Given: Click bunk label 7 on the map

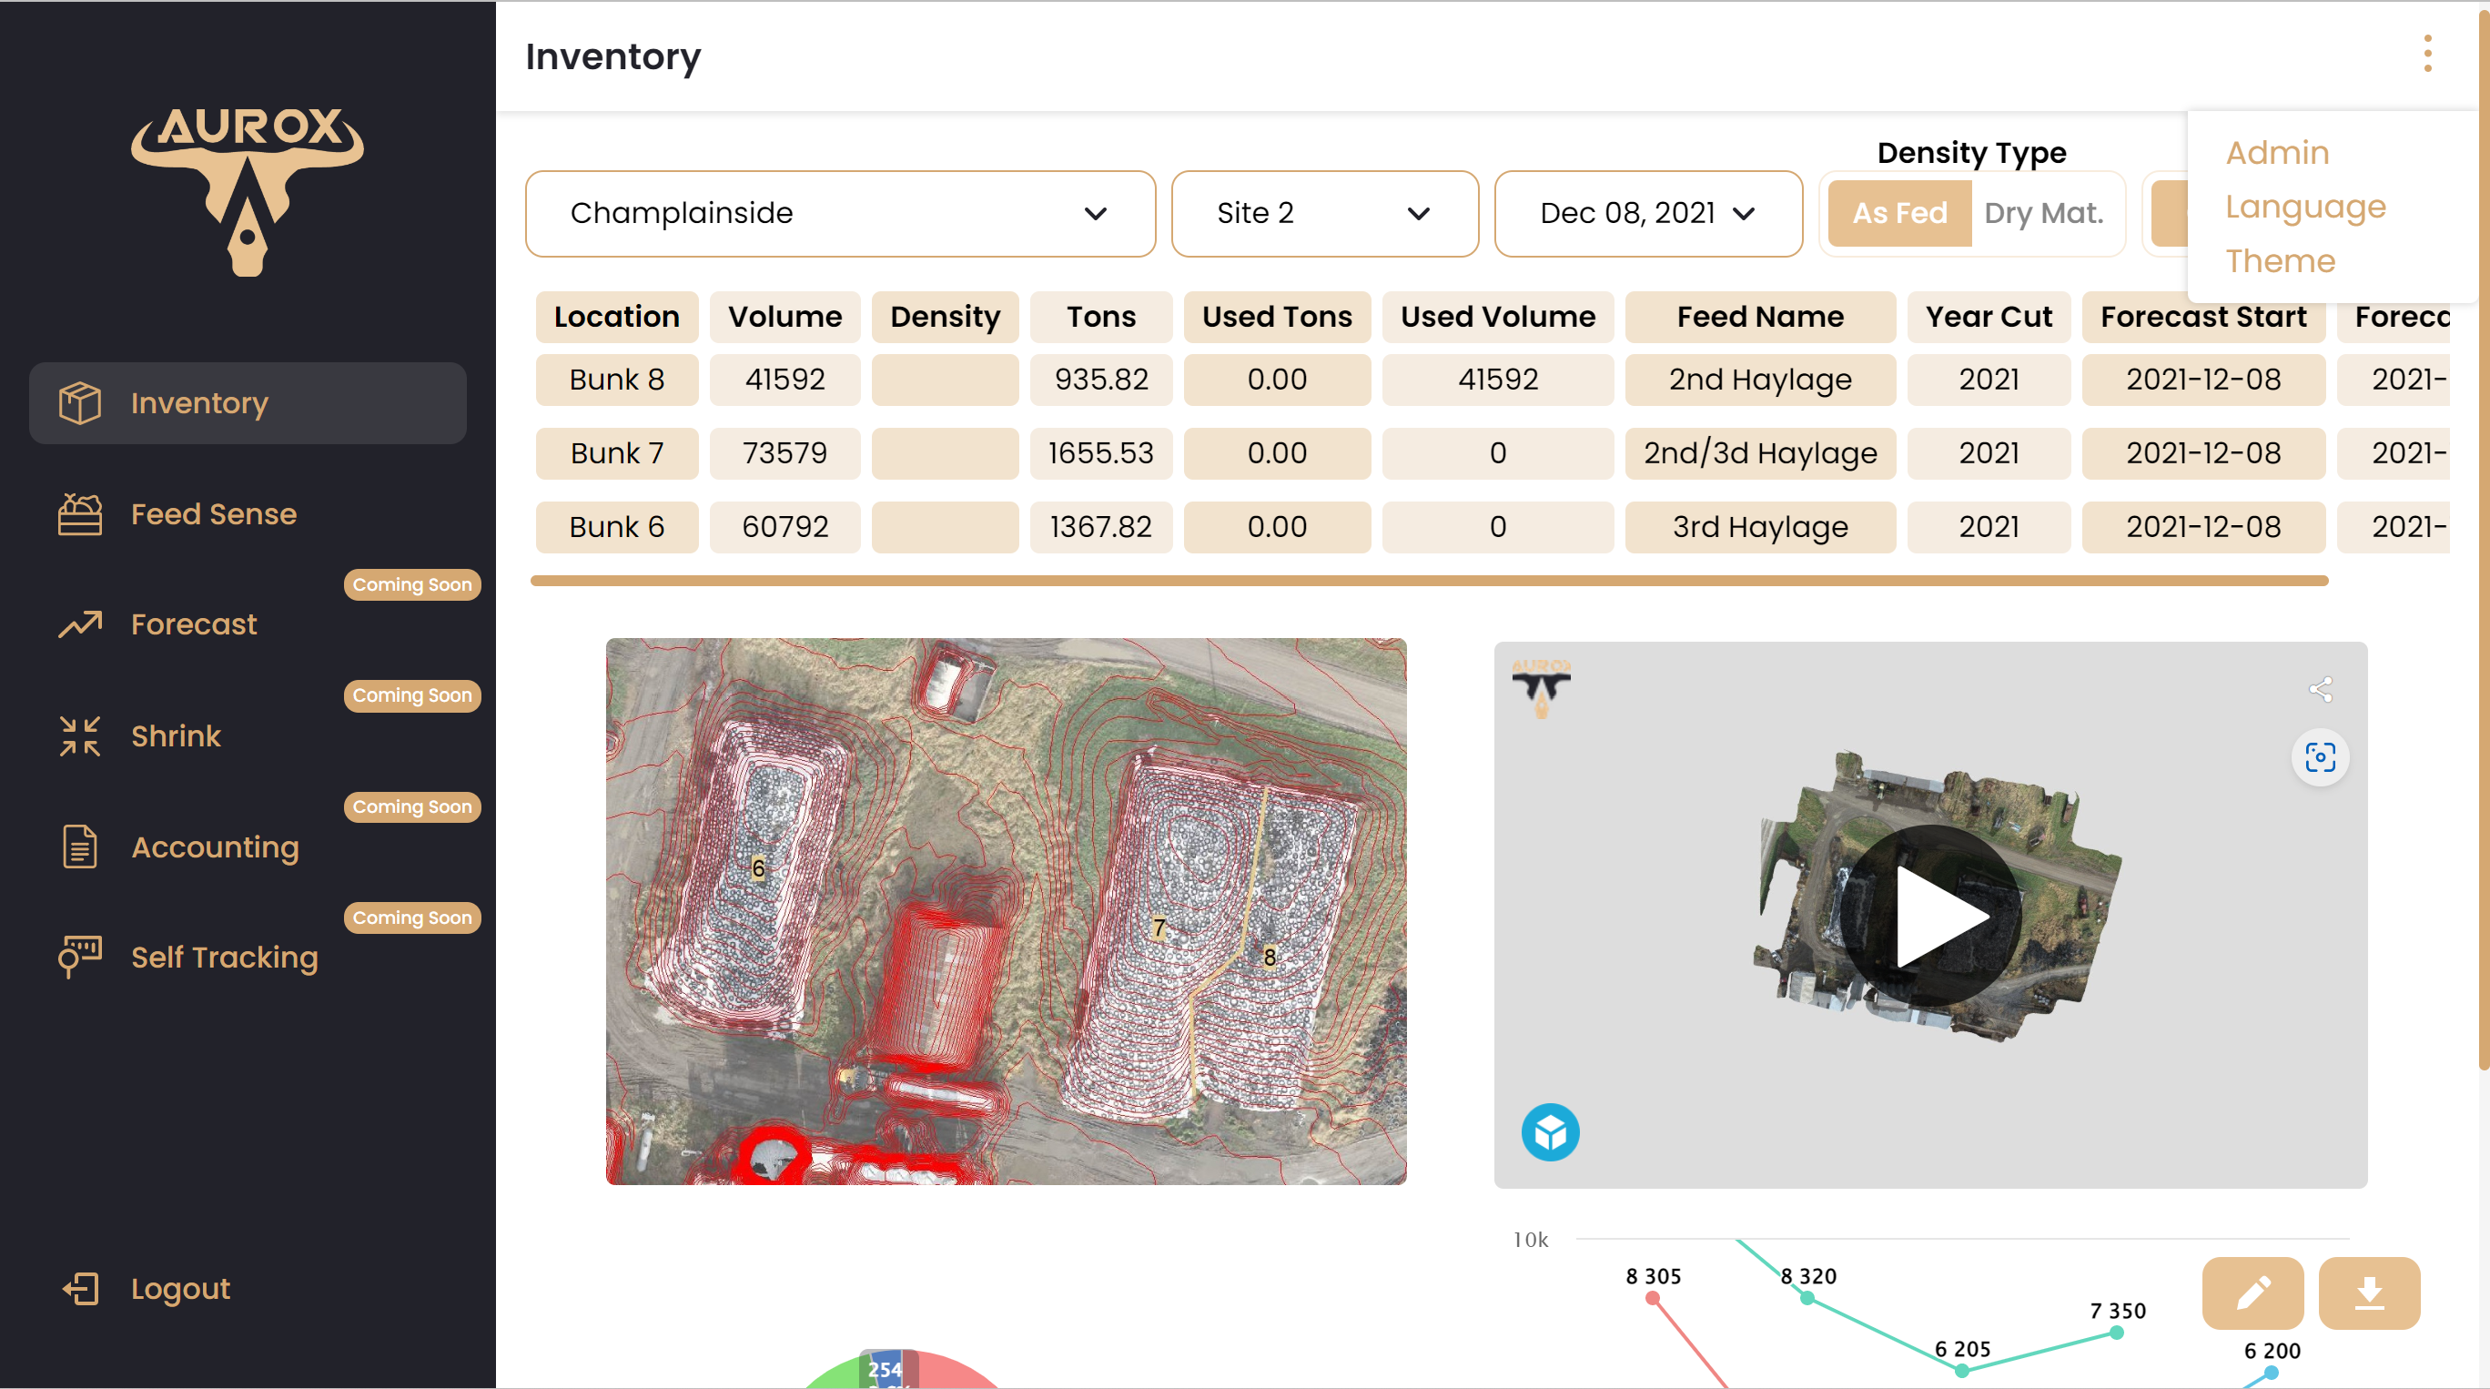Looking at the screenshot, I should click(1159, 928).
